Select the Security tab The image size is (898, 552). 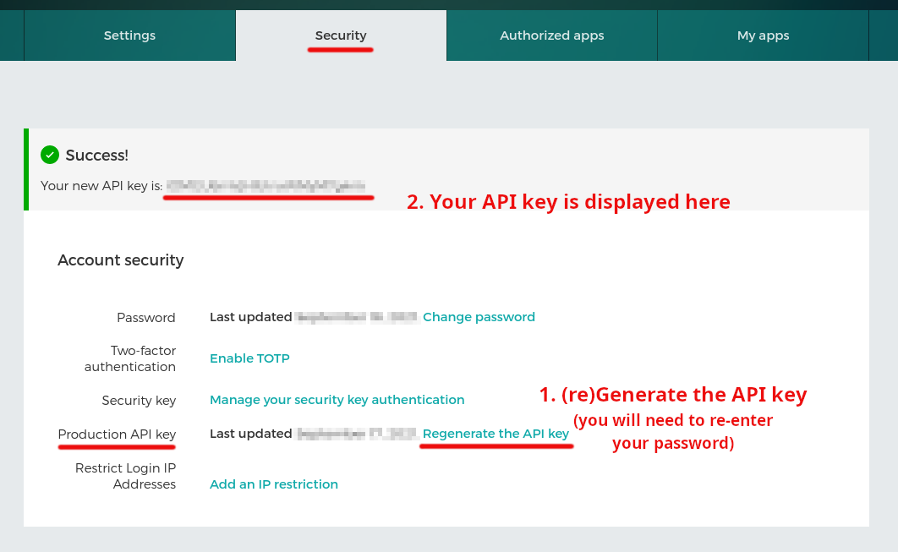(341, 36)
